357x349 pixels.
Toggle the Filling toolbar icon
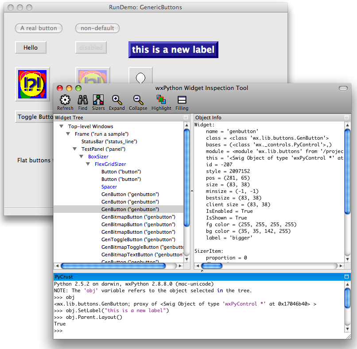[x=182, y=100]
